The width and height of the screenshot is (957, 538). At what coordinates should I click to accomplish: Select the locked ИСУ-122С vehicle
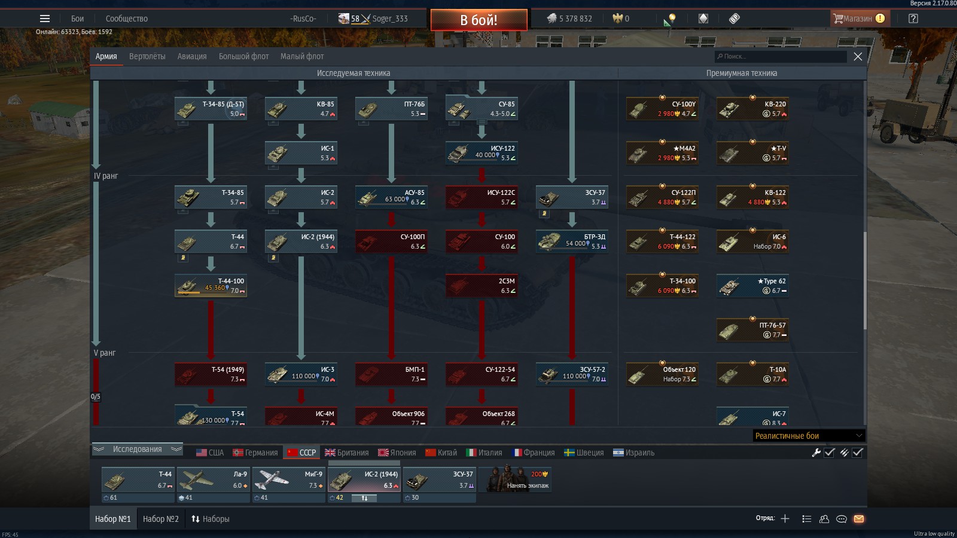tap(481, 197)
